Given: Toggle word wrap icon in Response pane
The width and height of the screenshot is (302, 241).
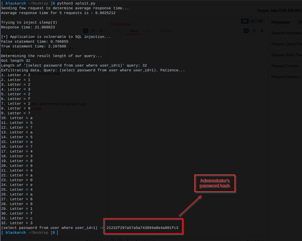Looking at the screenshot, I should pyautogui.click(x=246, y=31).
